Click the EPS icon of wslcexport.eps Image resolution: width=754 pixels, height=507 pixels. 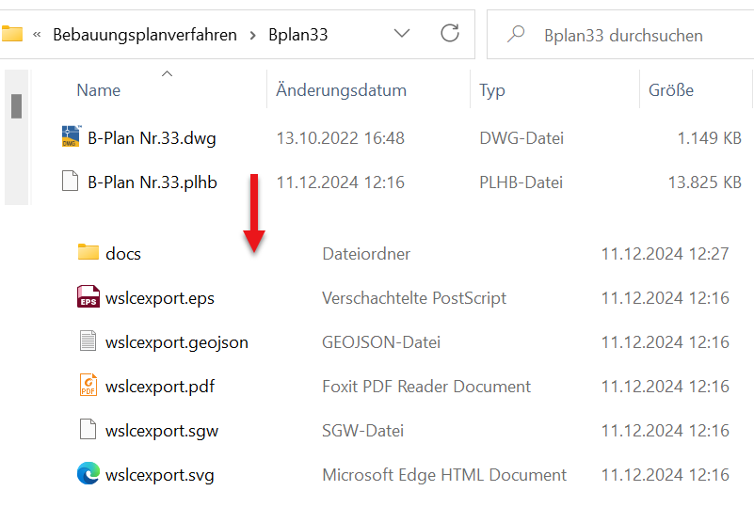[88, 298]
